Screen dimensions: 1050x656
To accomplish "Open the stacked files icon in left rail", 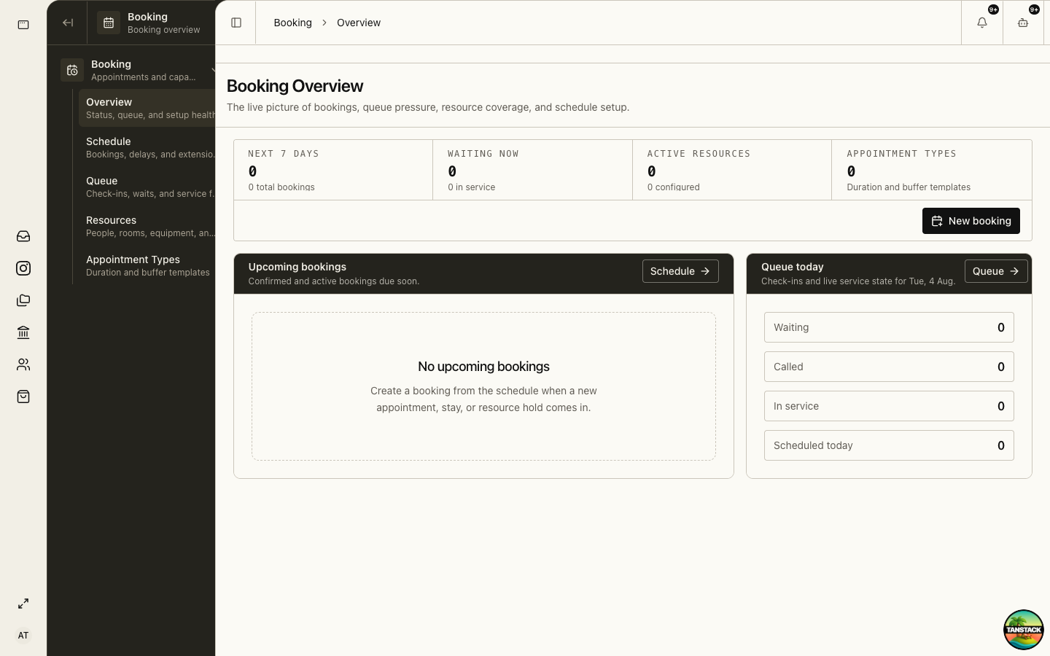I will [x=23, y=300].
